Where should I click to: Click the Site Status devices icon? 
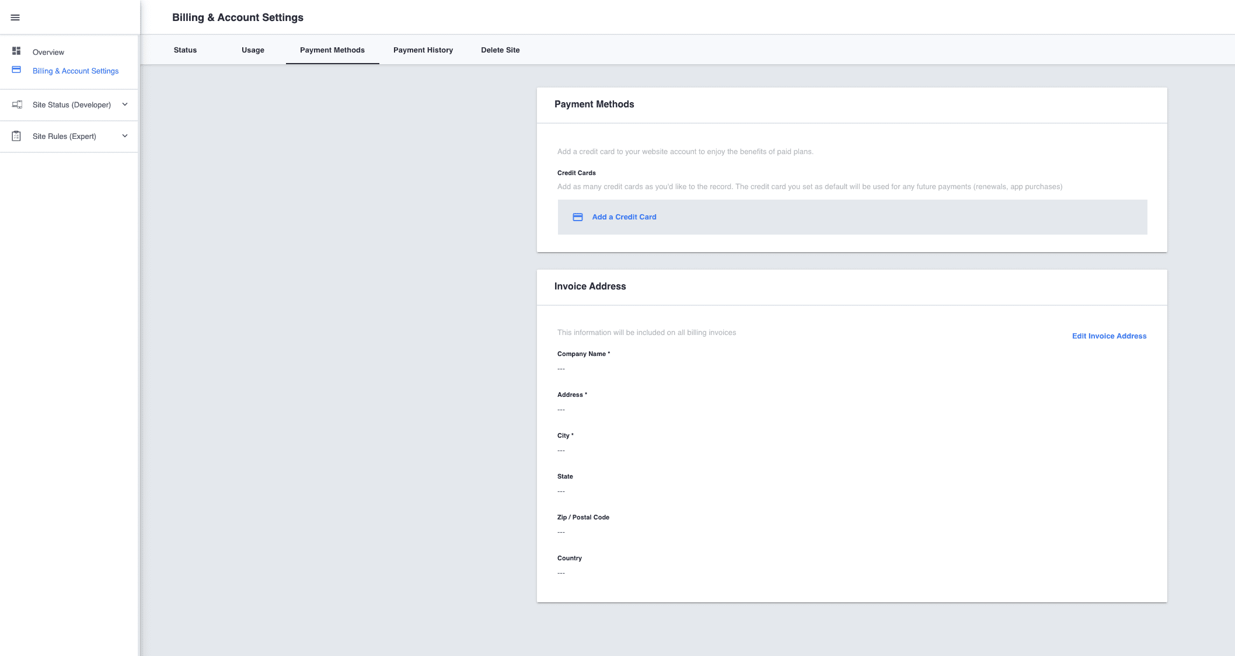[x=17, y=104]
